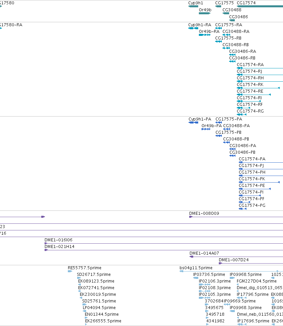Open the IP02106.3prime EST
The image size is (283, 326).
coord(205,285)
